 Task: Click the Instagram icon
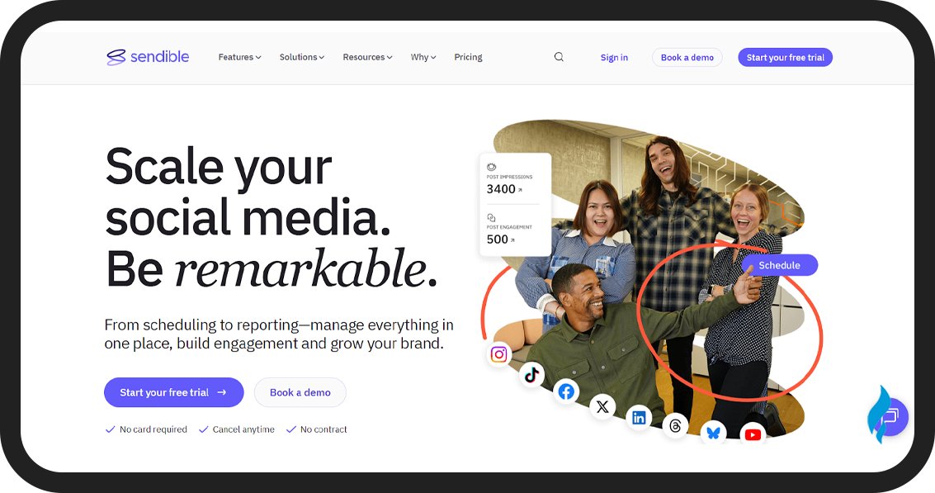(x=498, y=353)
